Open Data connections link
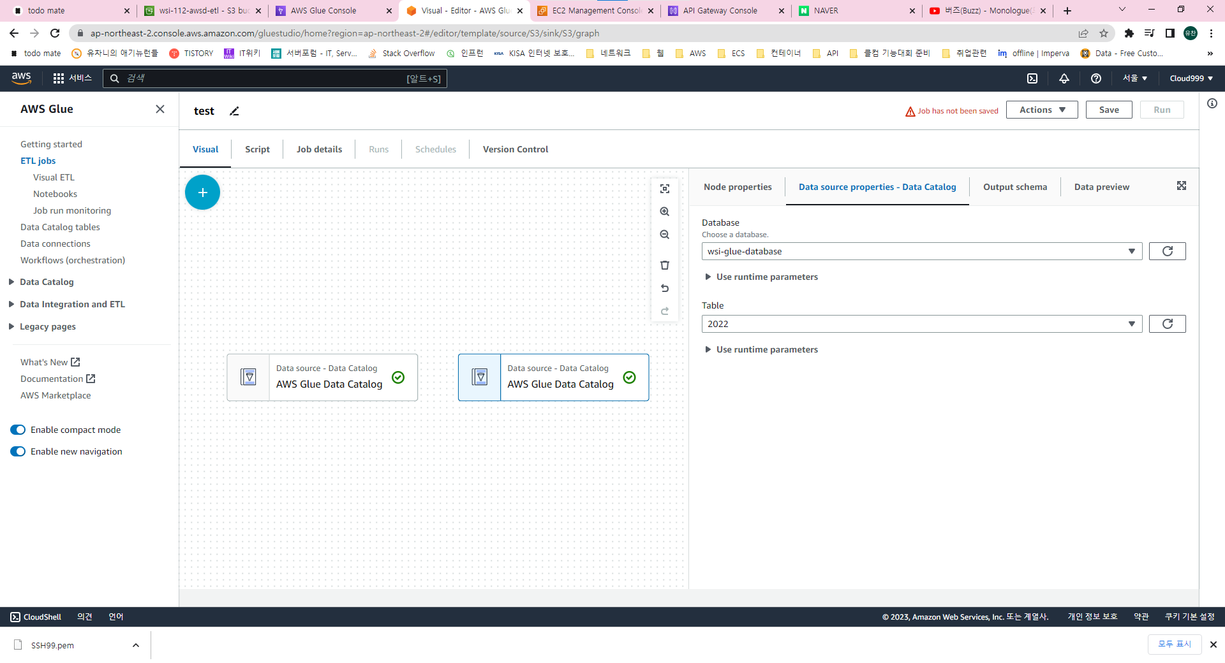This screenshot has height=663, width=1225. click(56, 244)
